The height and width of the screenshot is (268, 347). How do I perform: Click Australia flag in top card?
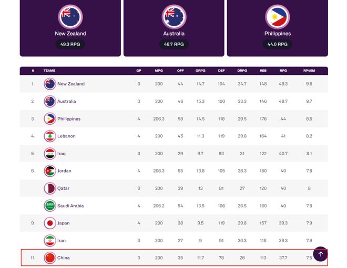point(174,17)
